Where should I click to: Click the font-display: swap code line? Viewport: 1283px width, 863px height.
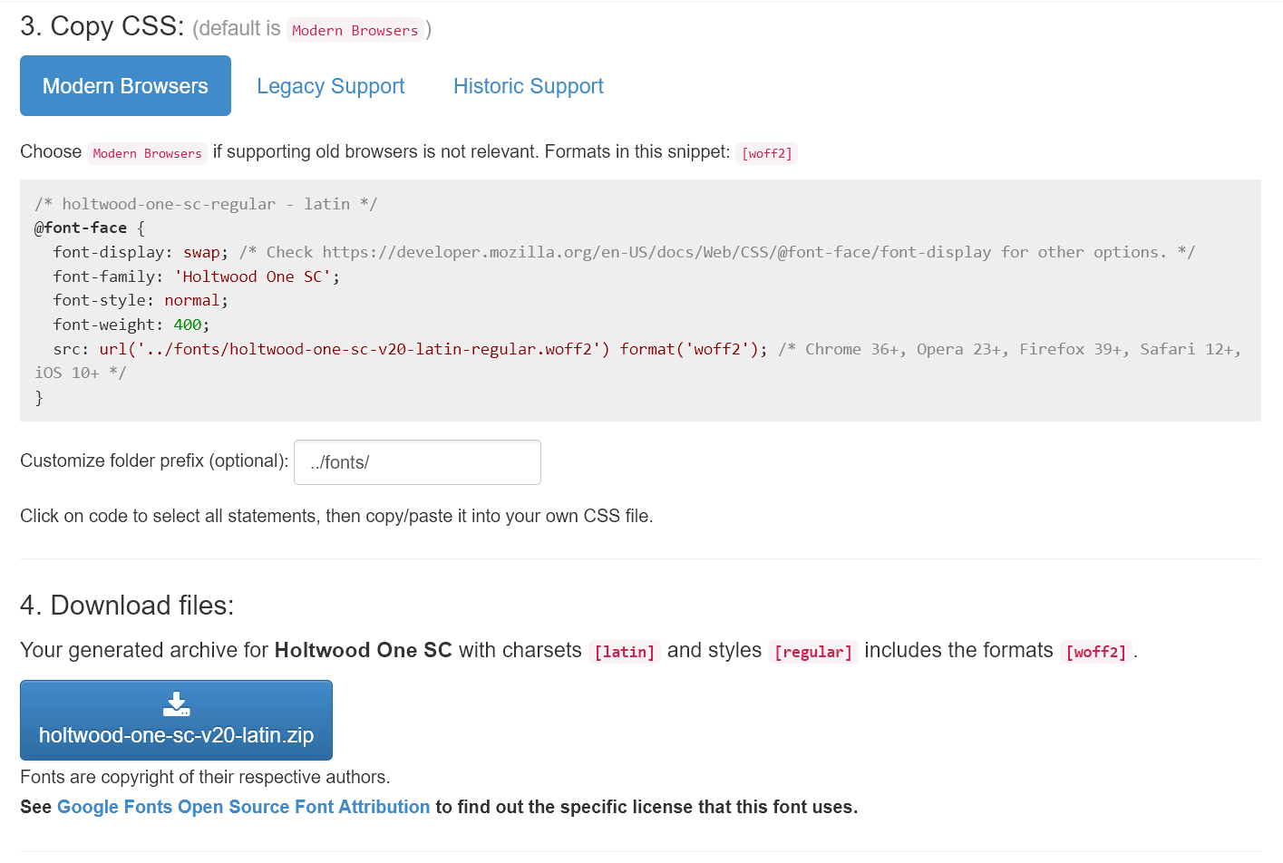tap(141, 252)
